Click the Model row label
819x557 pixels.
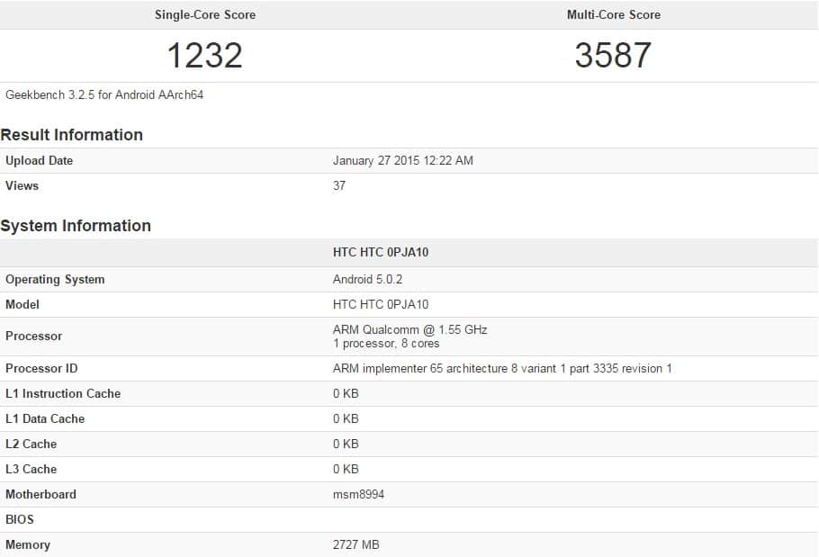(22, 304)
